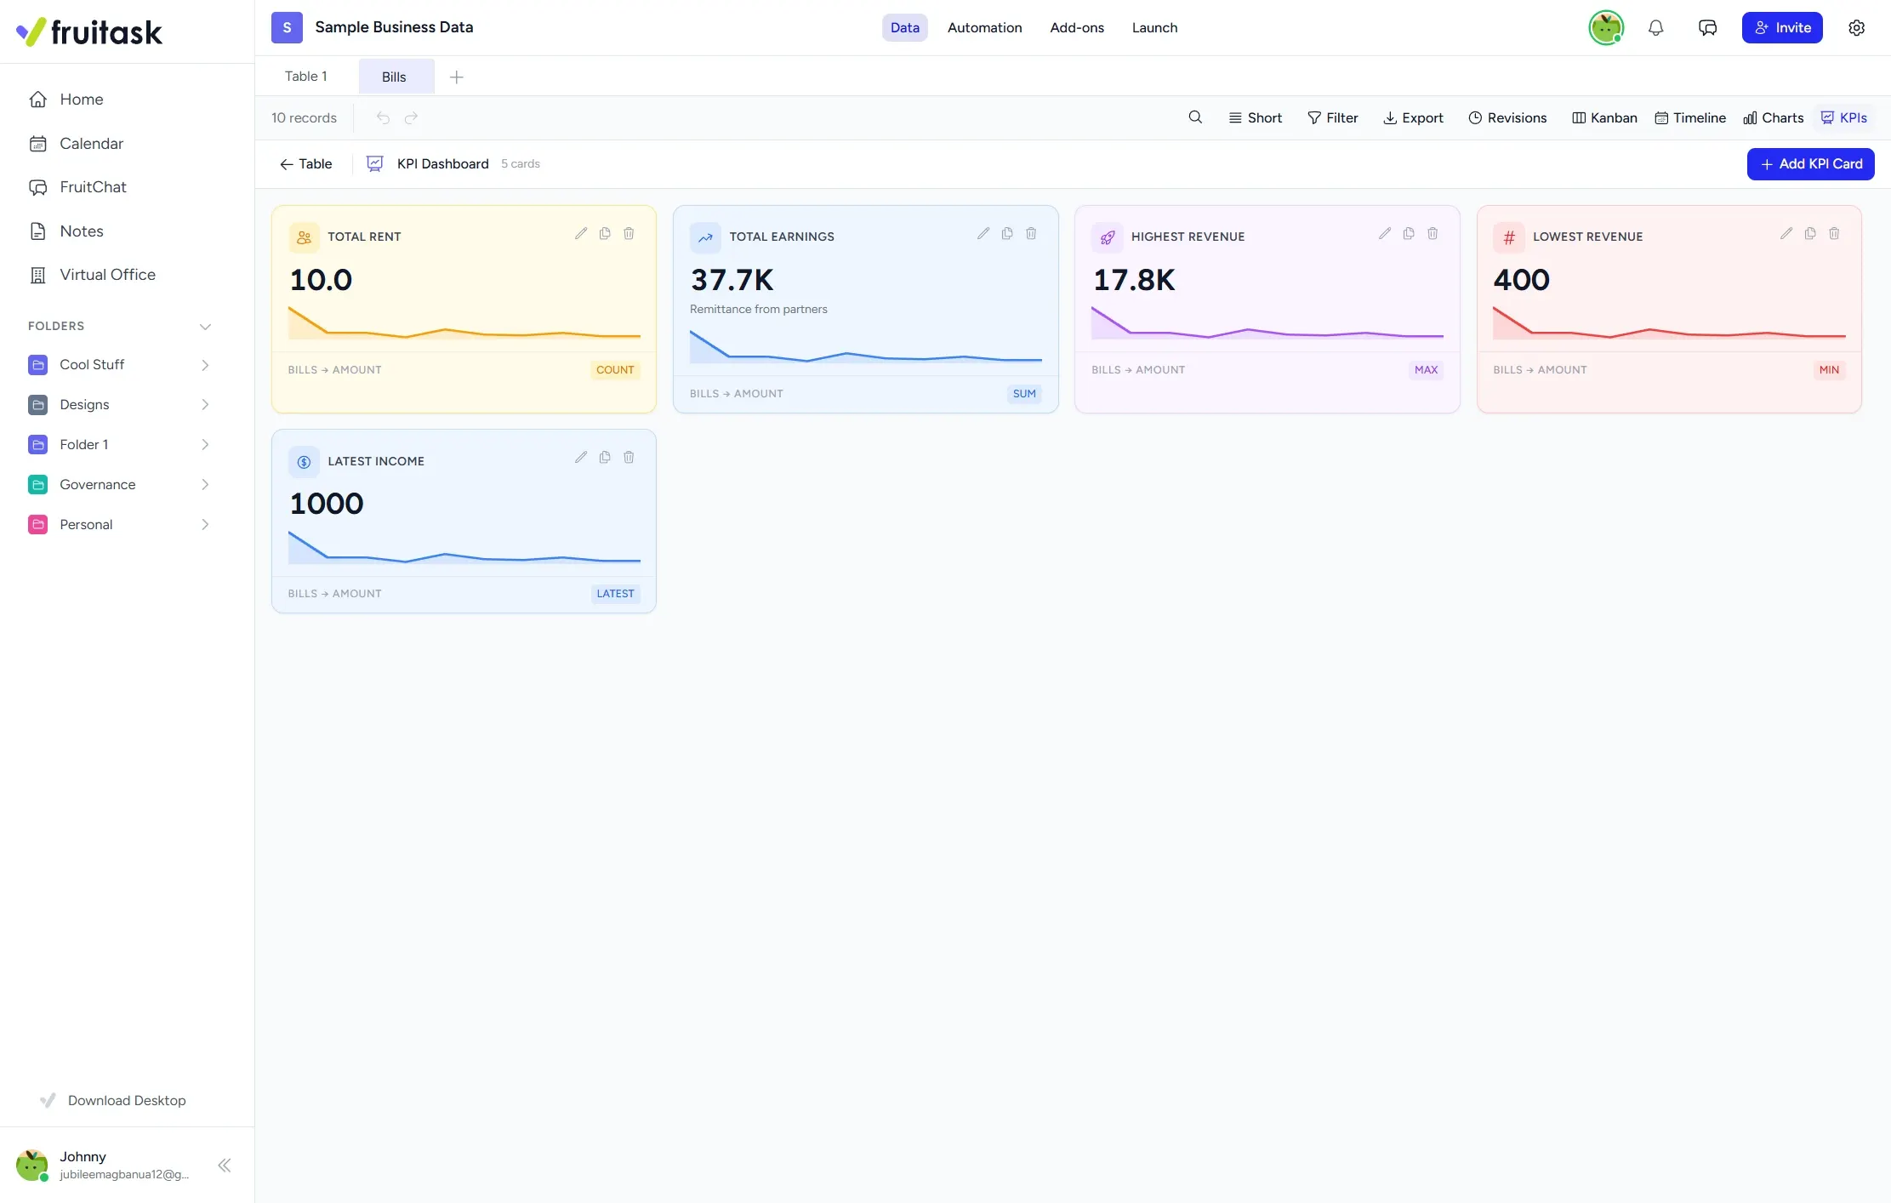Collapse the sidebar with double chevron
Viewport: 1891px width, 1203px height.
[225, 1165]
